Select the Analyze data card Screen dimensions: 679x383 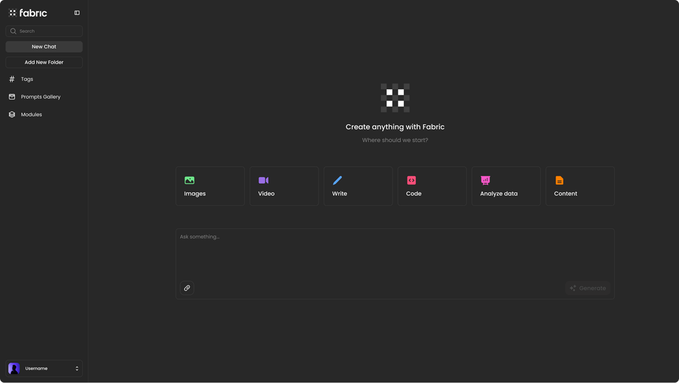point(506,186)
